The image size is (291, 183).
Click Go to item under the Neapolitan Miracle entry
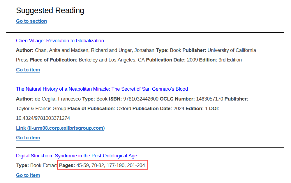click(x=28, y=138)
